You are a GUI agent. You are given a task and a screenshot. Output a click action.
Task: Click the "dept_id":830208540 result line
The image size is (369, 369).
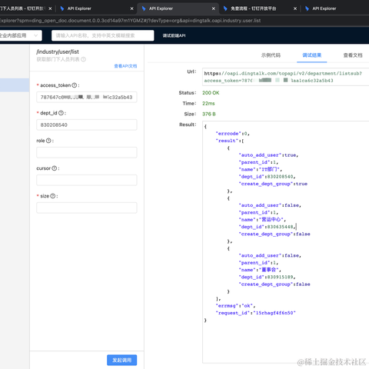coord(267,177)
